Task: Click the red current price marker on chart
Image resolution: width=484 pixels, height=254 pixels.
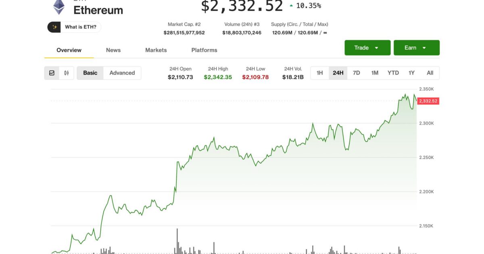Action: coord(428,101)
